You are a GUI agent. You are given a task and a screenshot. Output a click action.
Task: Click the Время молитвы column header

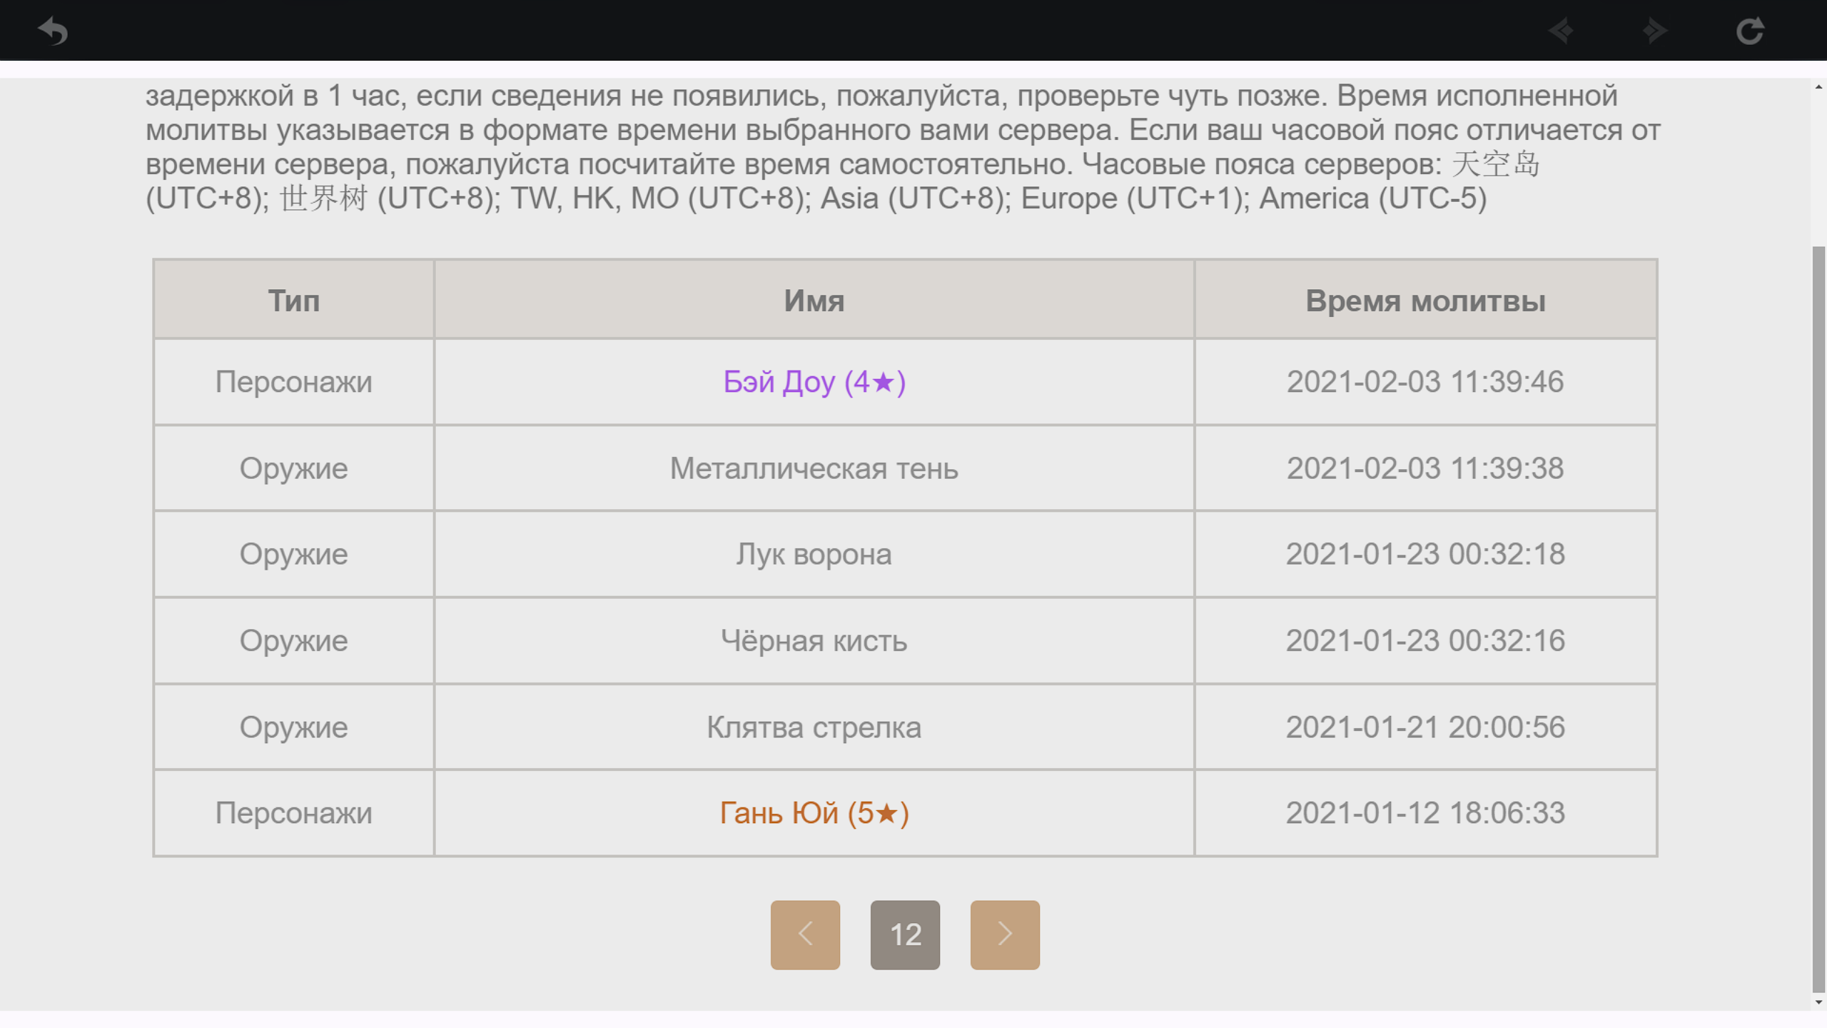(x=1425, y=301)
